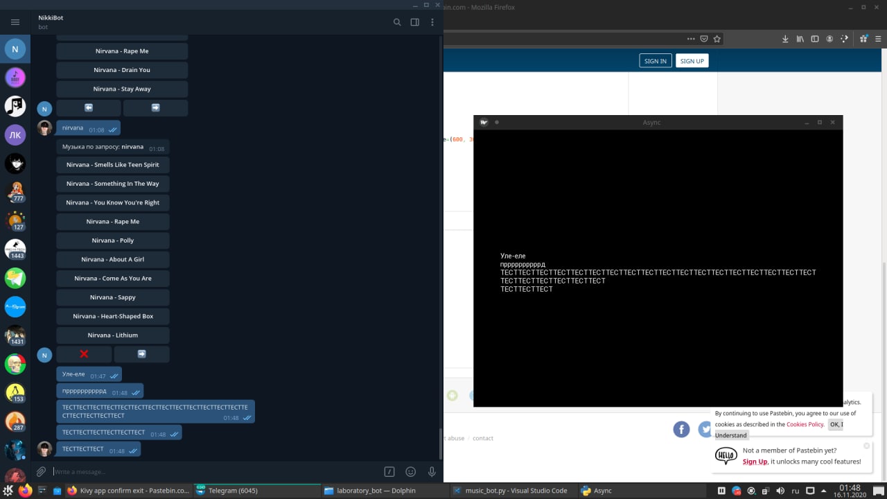Image resolution: width=887 pixels, height=499 pixels.
Task: Open contact link in Pastebin footer
Action: (483, 438)
